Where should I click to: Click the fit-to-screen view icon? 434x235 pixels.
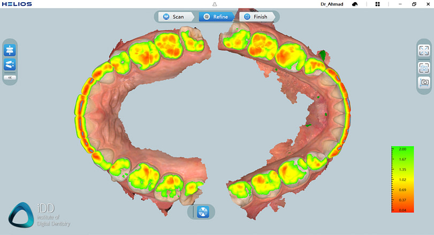pyautogui.click(x=424, y=50)
